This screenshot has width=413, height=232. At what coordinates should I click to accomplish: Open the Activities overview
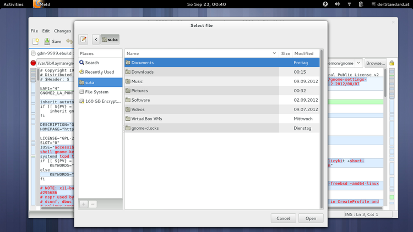(x=13, y=4)
